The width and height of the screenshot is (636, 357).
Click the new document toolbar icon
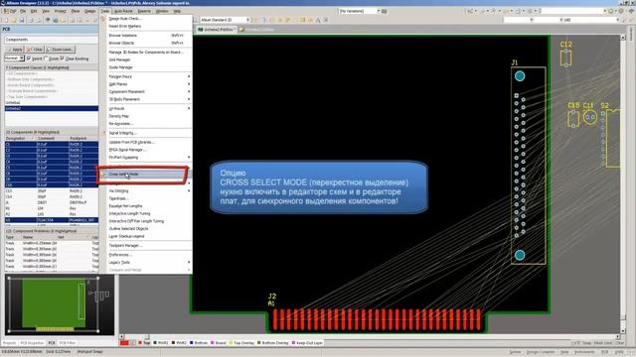[6, 20]
